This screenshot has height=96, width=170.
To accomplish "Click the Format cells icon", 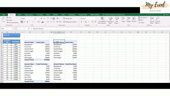I will point(134,18).
